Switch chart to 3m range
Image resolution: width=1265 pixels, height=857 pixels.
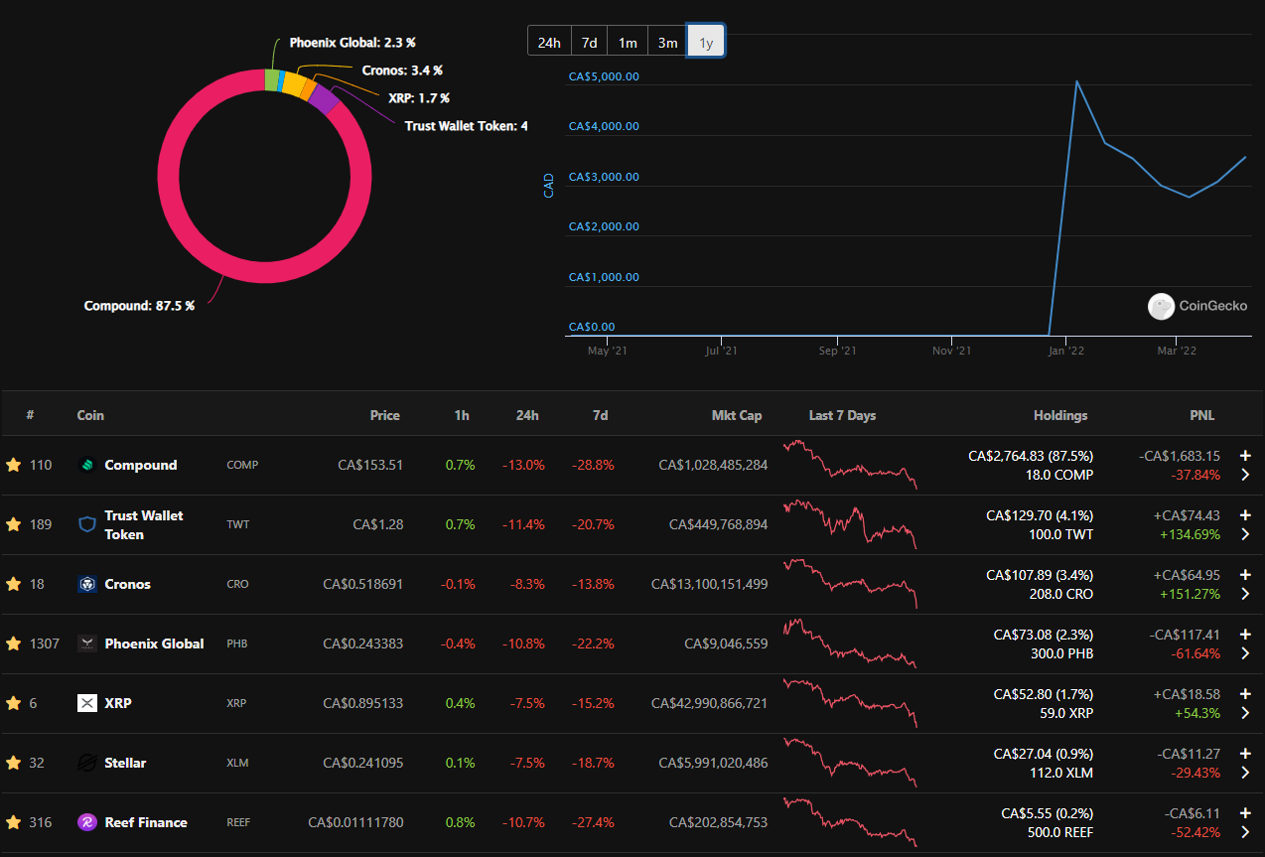coord(667,42)
